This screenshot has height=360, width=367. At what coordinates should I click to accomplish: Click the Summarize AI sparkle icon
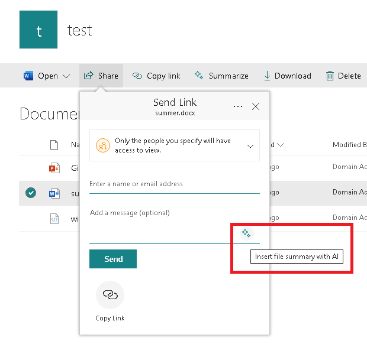pos(199,75)
